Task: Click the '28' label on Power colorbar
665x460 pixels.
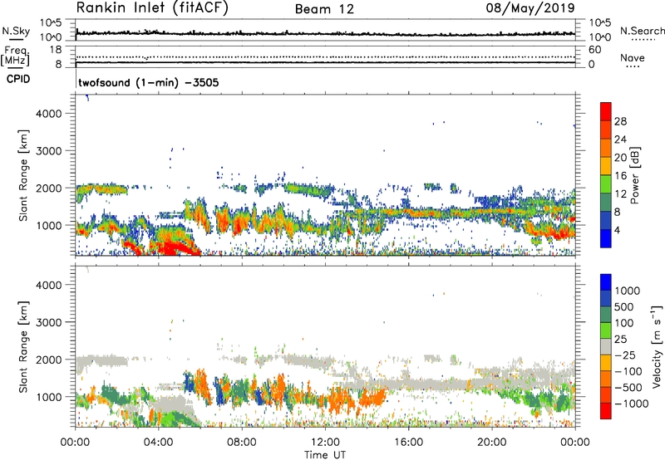Action: pyautogui.click(x=620, y=121)
